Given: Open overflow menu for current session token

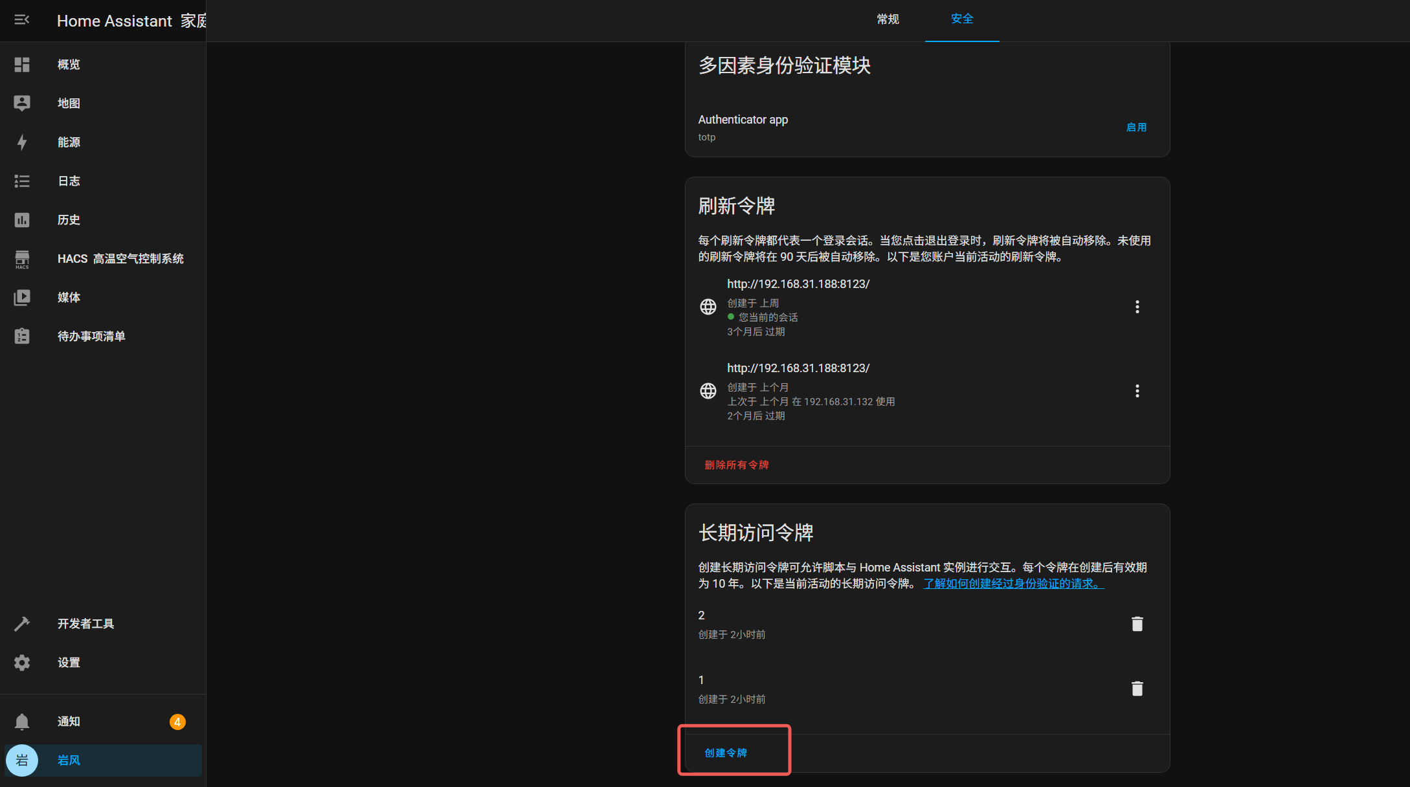Looking at the screenshot, I should tap(1137, 307).
